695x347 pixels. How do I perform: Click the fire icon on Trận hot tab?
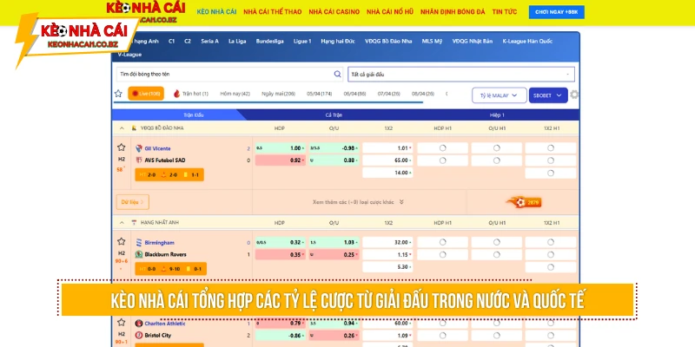click(177, 94)
